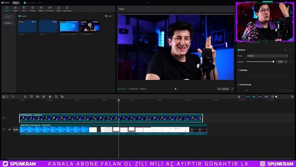Select the second dark blue media thumbnail

(48, 26)
